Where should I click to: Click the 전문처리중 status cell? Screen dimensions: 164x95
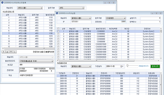[x=152, y=76]
